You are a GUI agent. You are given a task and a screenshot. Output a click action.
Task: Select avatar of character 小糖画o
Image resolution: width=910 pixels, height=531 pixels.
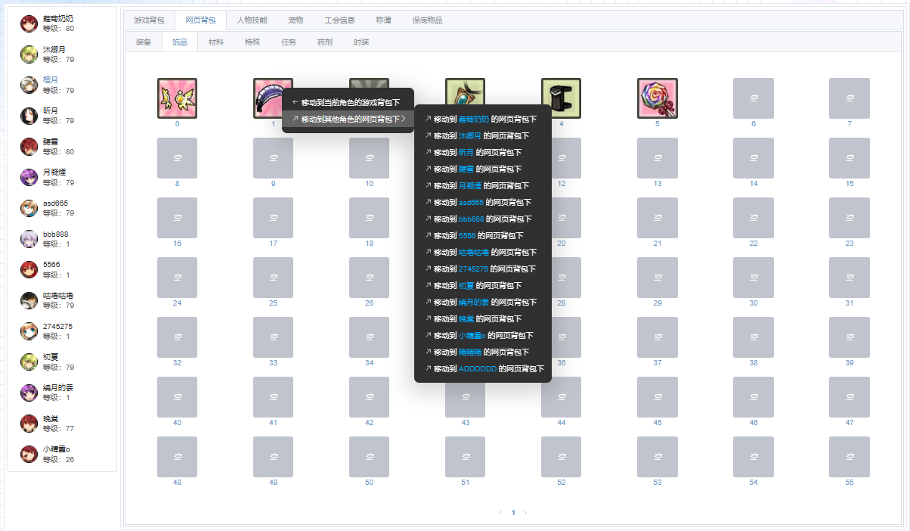click(29, 454)
